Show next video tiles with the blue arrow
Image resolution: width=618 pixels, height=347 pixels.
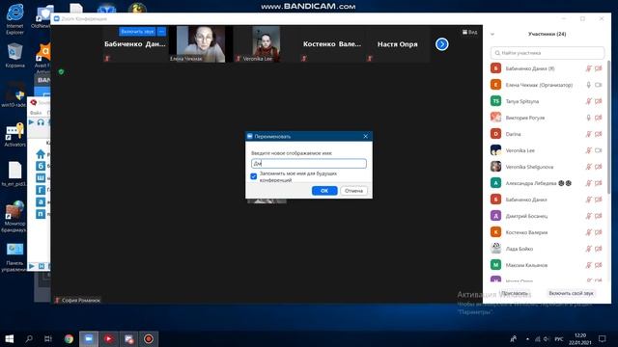(x=442, y=44)
